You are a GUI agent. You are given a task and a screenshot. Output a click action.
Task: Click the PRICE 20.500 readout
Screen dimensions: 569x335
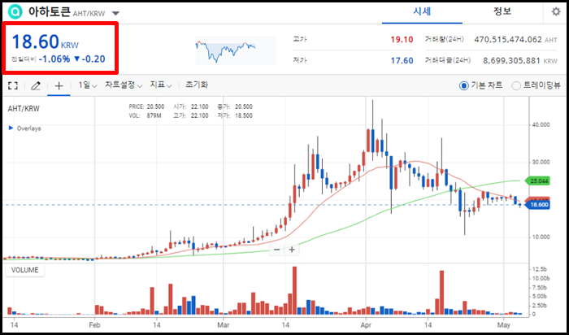(146, 107)
